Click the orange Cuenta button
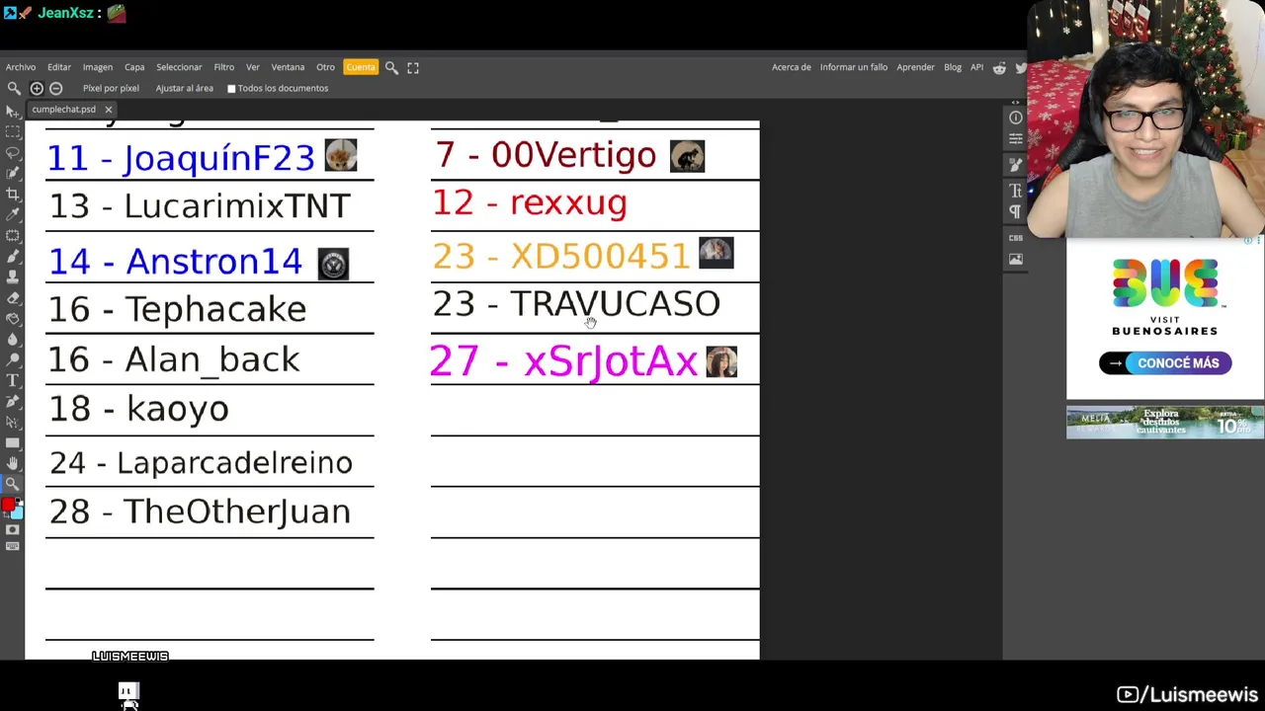The width and height of the screenshot is (1265, 711). tap(361, 67)
